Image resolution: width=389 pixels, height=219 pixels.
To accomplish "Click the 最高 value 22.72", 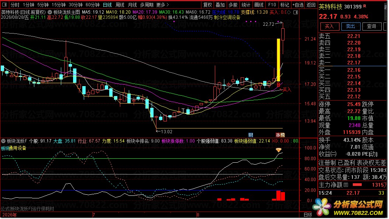I will (354, 112).
